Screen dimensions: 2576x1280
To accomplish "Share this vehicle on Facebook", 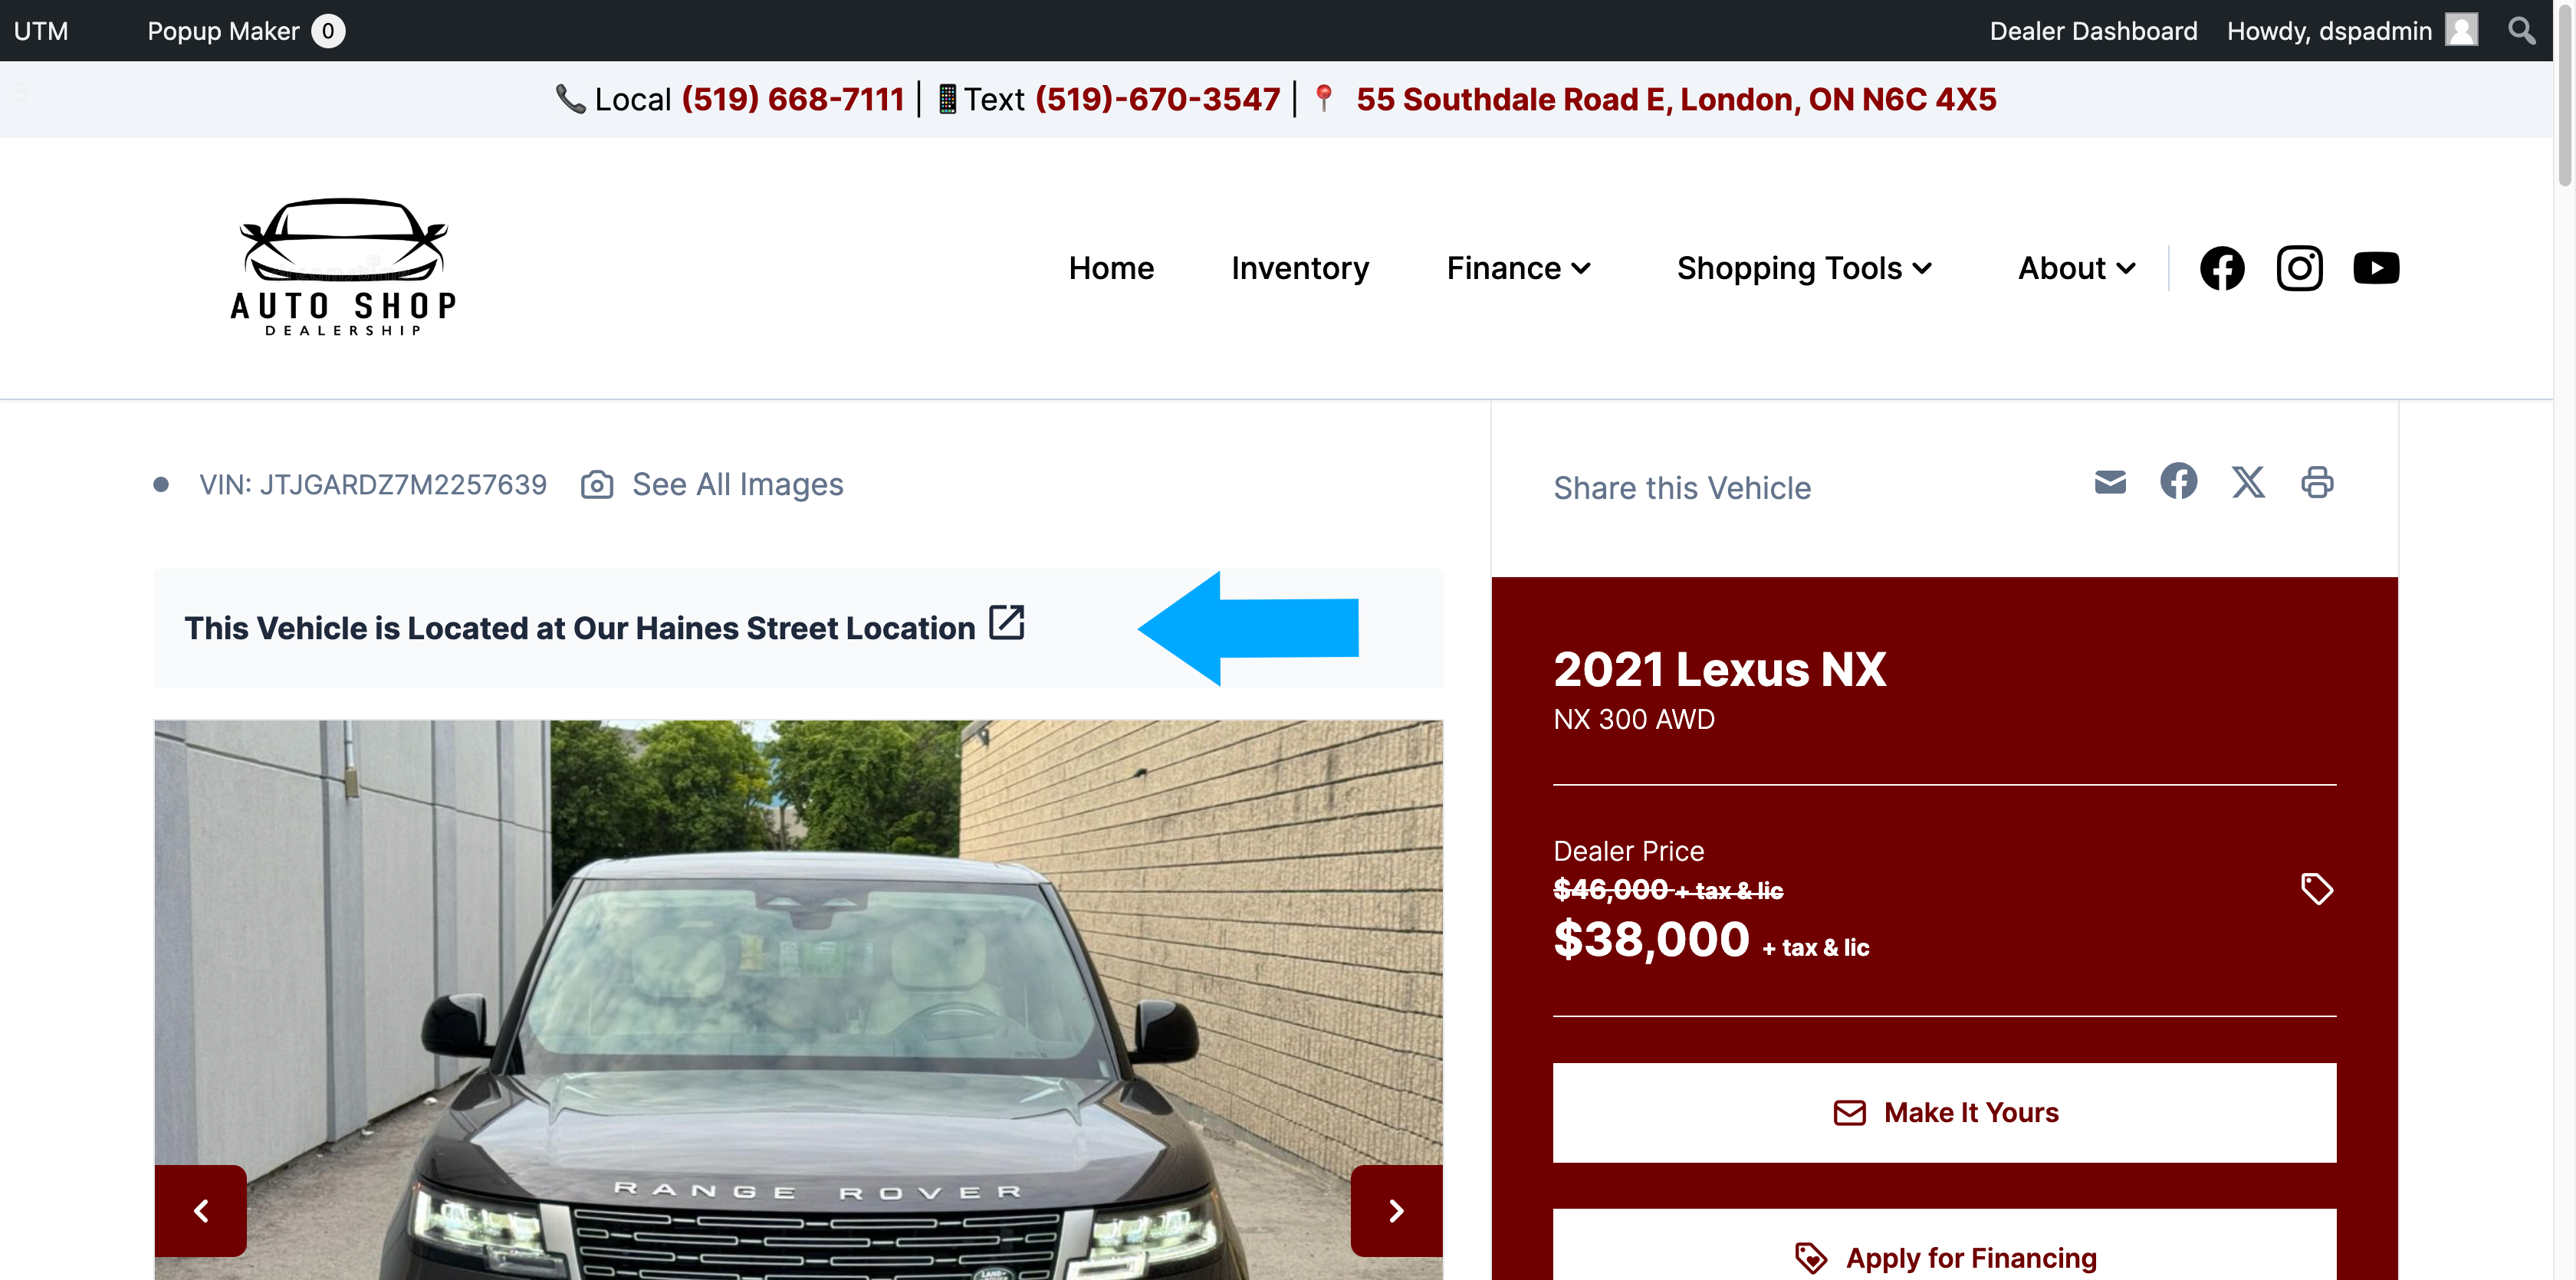I will point(2178,481).
